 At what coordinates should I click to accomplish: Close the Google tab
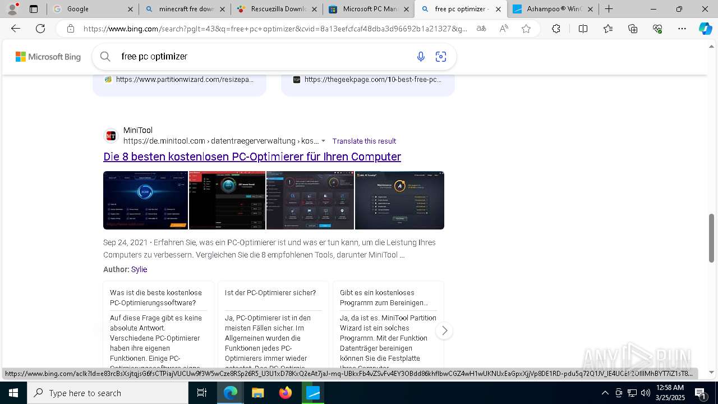130,9
